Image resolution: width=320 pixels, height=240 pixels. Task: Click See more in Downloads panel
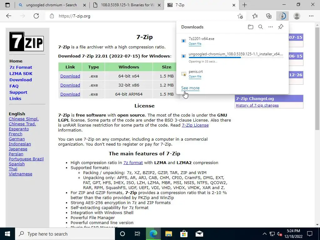(x=190, y=88)
